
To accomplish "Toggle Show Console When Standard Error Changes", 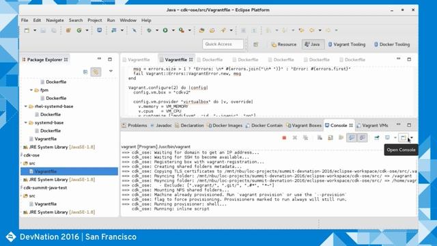I will (x=363, y=138).
